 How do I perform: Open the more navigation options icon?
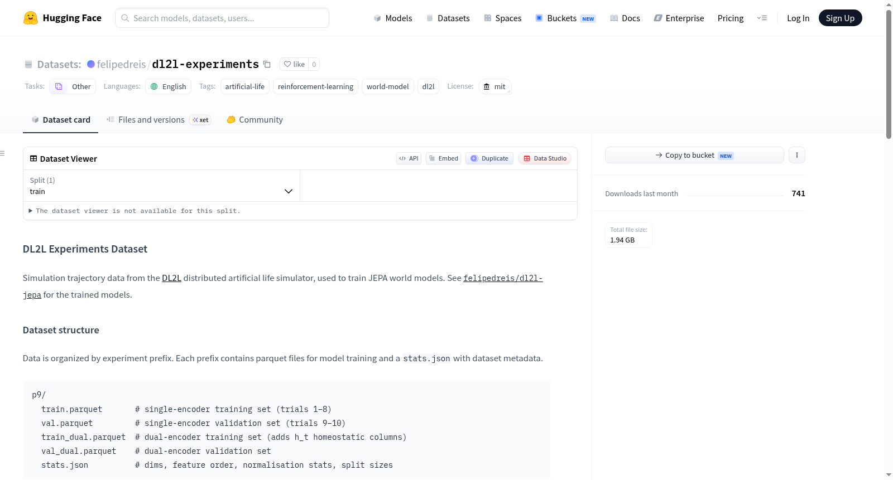[x=762, y=18]
